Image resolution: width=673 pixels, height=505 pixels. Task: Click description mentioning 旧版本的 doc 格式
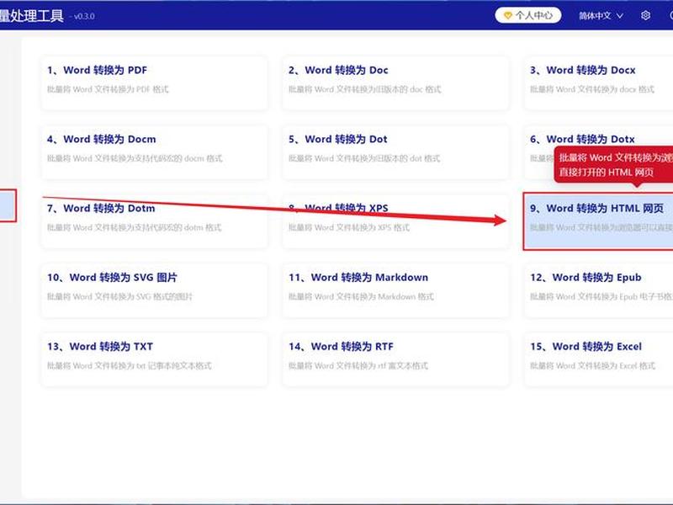[x=365, y=89]
